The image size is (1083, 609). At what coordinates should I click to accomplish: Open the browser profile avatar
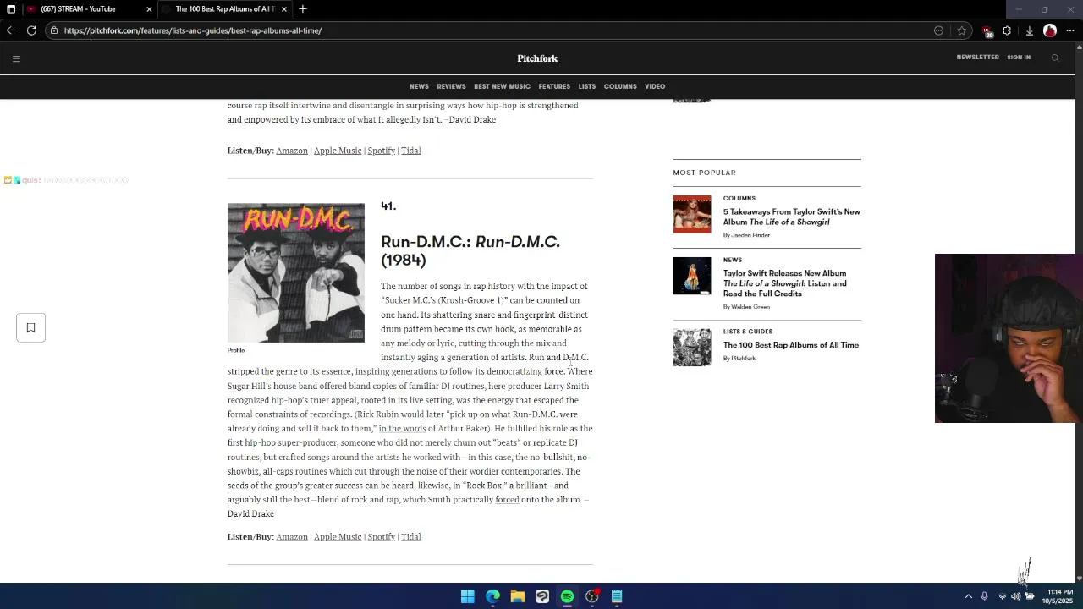click(1050, 30)
